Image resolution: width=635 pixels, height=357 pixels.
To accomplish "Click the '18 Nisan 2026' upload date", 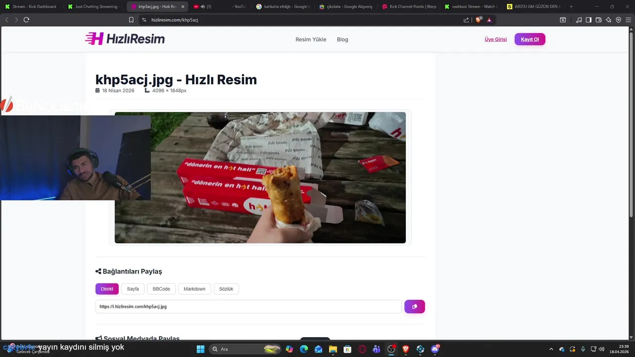I will (x=118, y=91).
